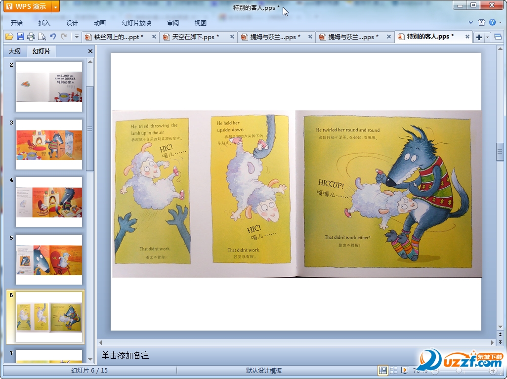
Task: Close the slide thumbnail panel
Action: [x=90, y=51]
